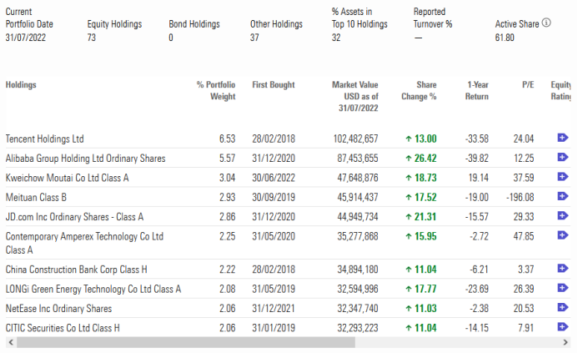Select Bond Holdings value 0
This screenshot has height=353, width=578.
171,38
